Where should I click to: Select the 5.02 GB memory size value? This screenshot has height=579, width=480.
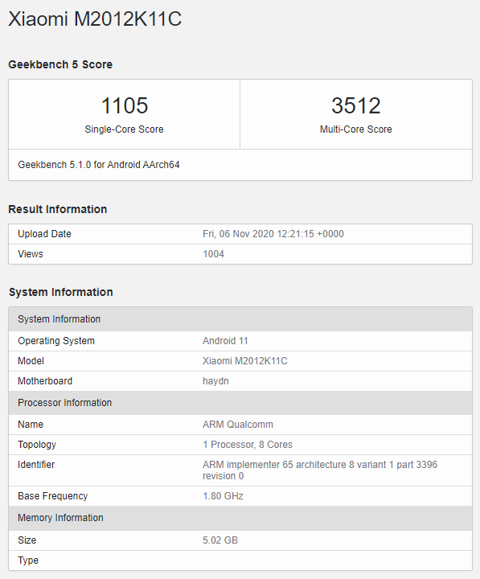pos(220,540)
